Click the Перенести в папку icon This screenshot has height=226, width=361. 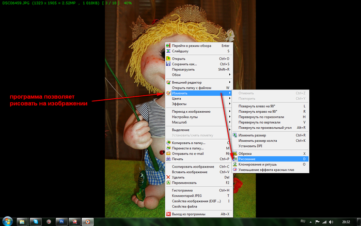pos(168,148)
